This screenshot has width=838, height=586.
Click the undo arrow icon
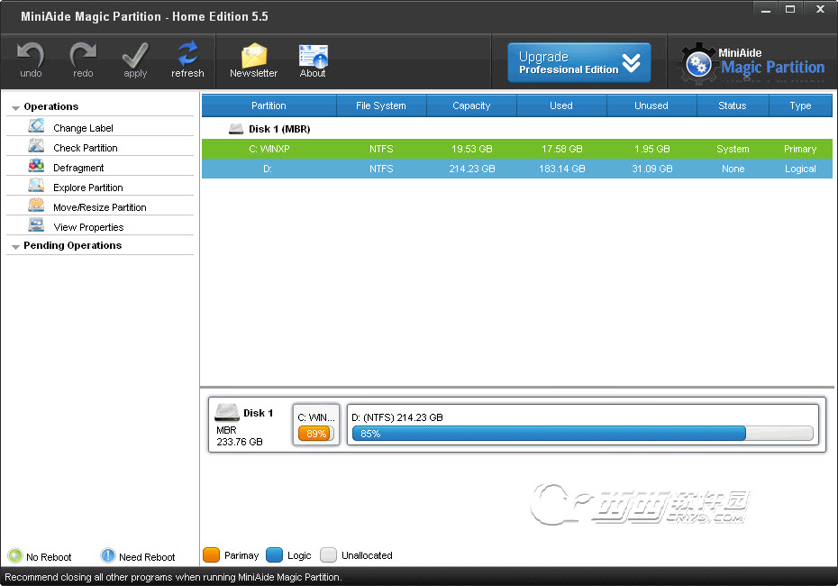click(31, 54)
